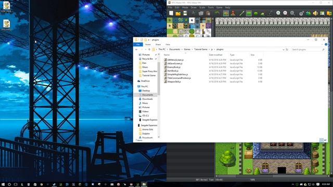
Task: Click Cut scissors icon in RPG Maker toolbar
Action: point(194,13)
